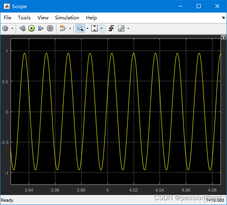
Task: Open Cursor Measurements ruler icon
Action: [x=121, y=28]
